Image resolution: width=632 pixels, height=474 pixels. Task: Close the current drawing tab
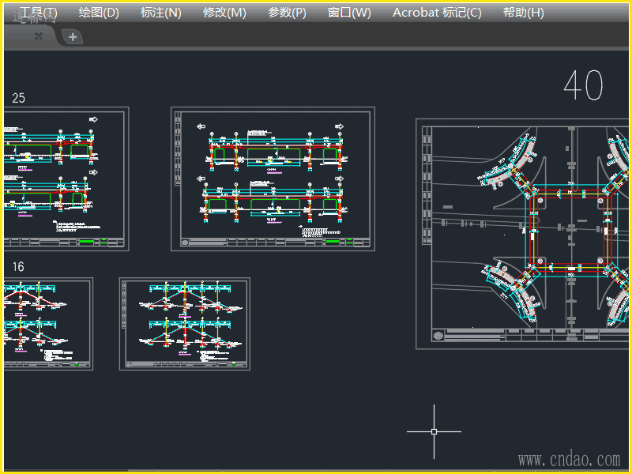39,36
